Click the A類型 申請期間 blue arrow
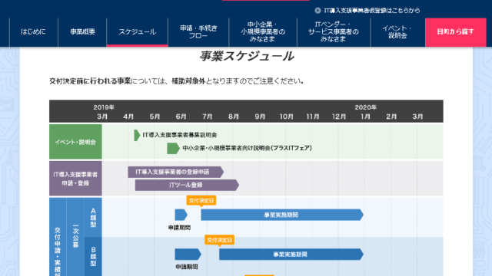Image resolution: width=492 pixels, height=276 pixels. (x=181, y=215)
